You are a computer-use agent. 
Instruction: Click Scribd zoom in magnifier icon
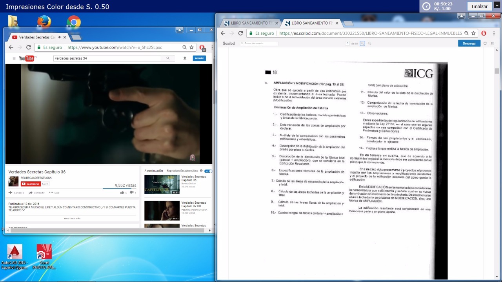tap(362, 43)
